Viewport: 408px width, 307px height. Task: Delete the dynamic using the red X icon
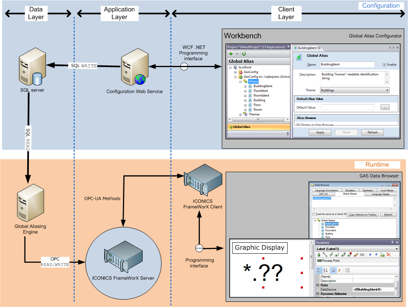[x=389, y=255]
